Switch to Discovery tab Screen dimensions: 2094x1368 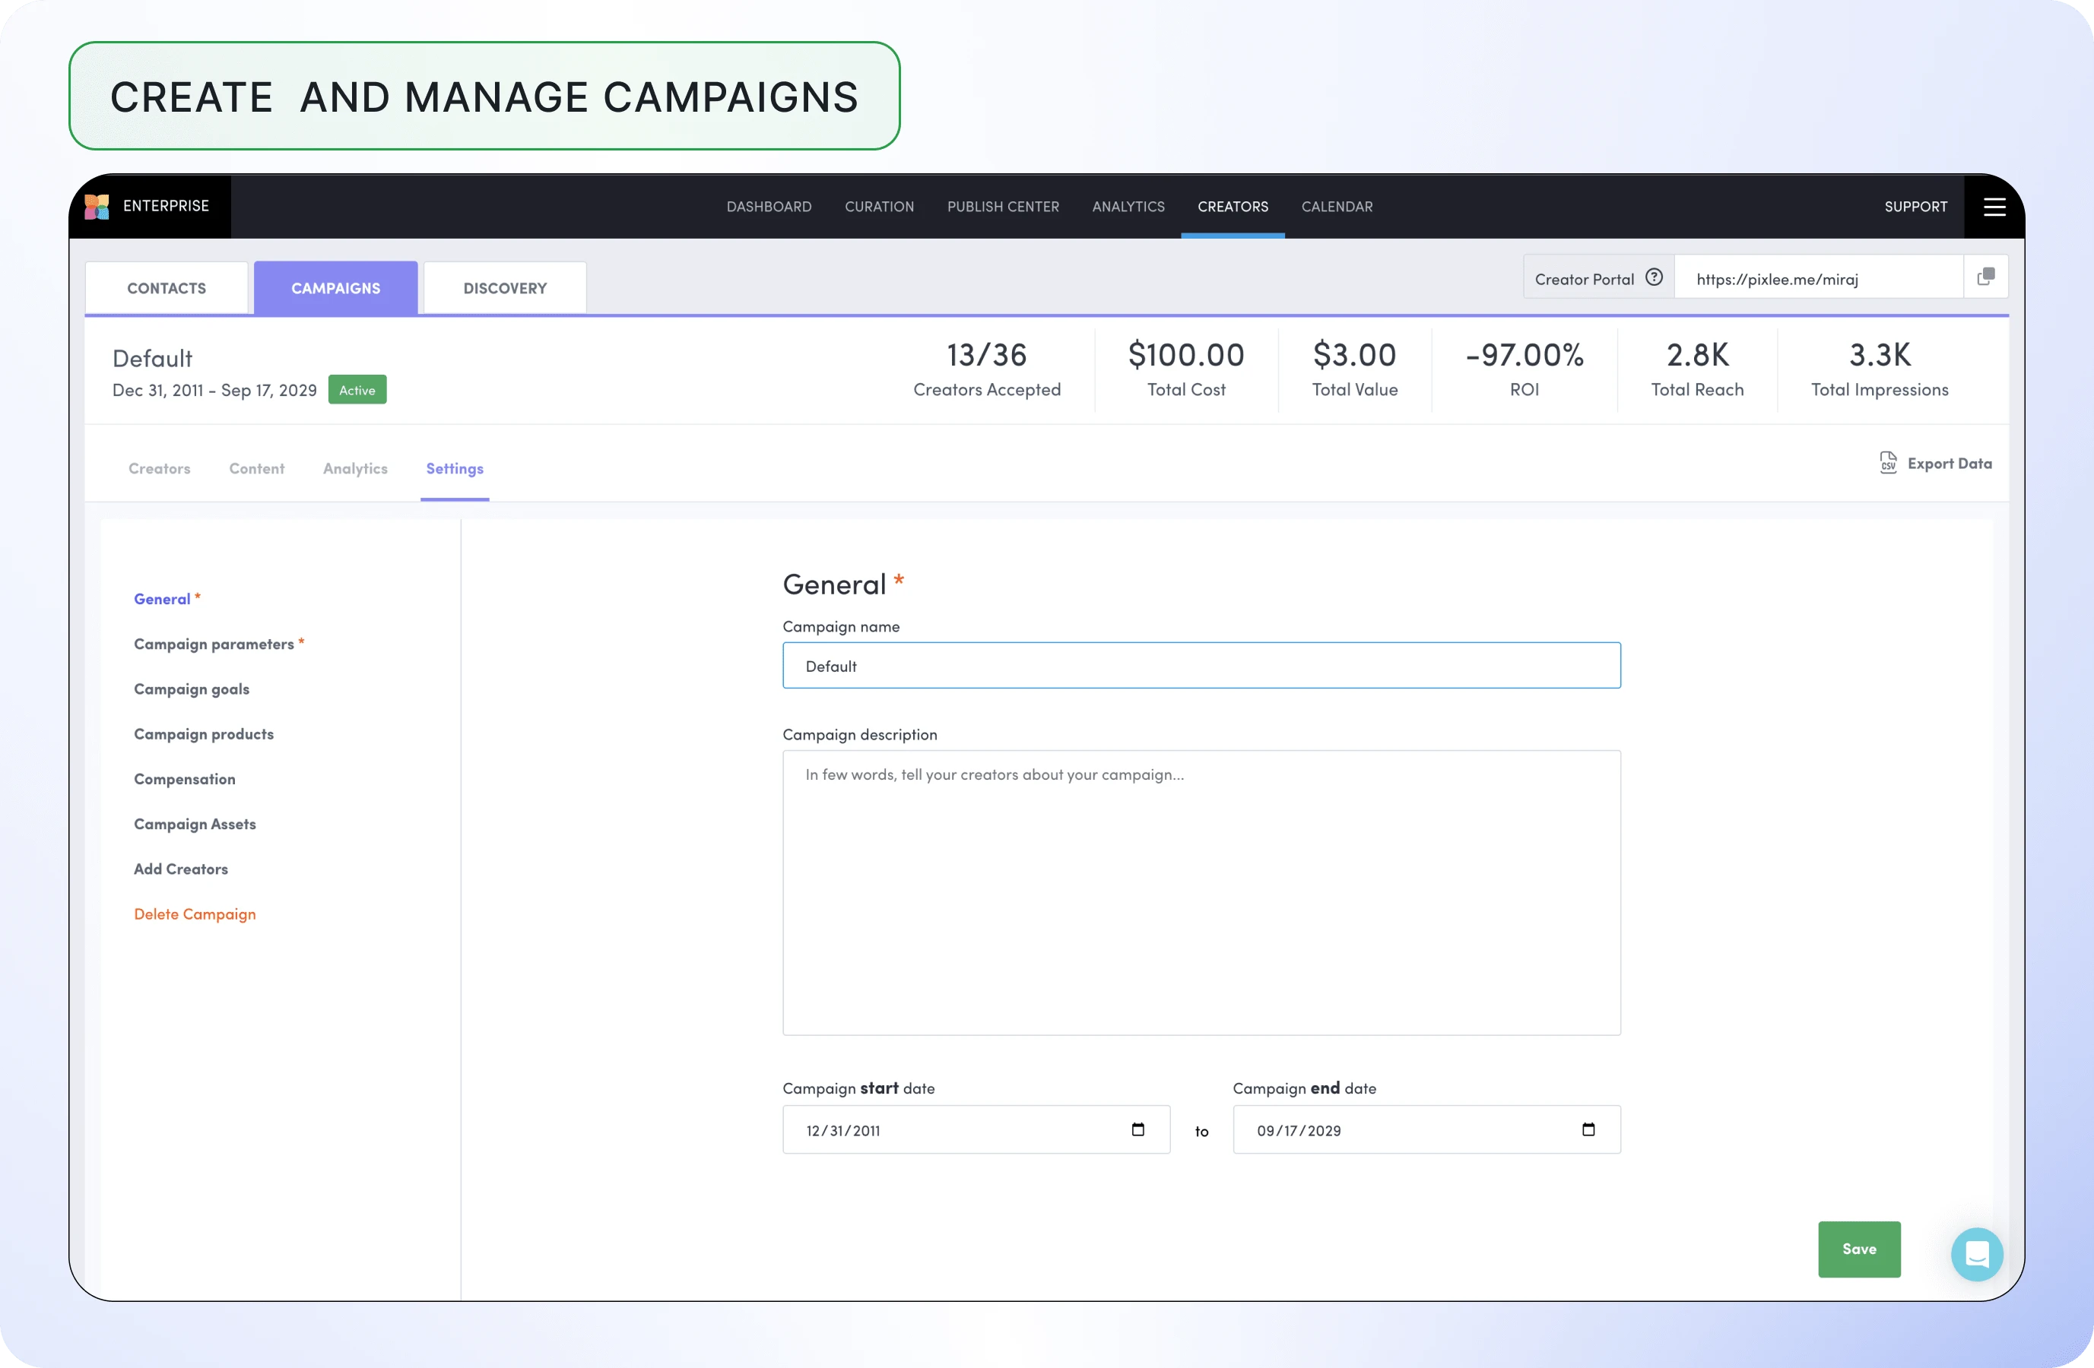tap(504, 287)
